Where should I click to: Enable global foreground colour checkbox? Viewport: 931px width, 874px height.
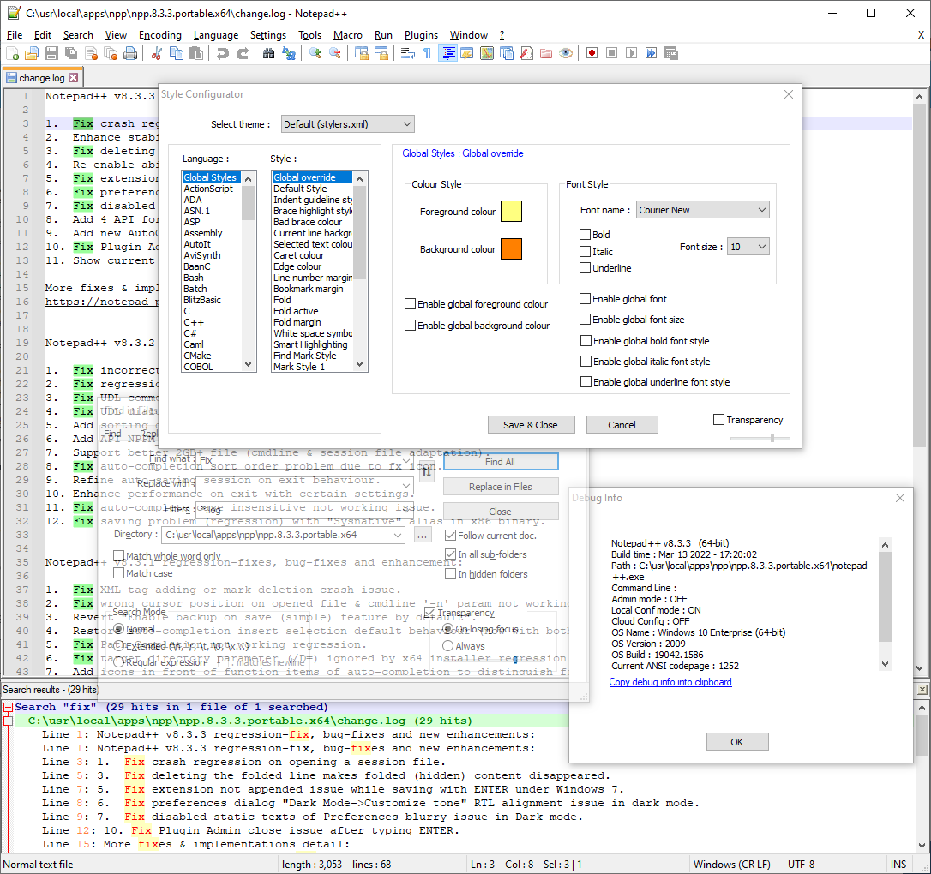(x=410, y=304)
